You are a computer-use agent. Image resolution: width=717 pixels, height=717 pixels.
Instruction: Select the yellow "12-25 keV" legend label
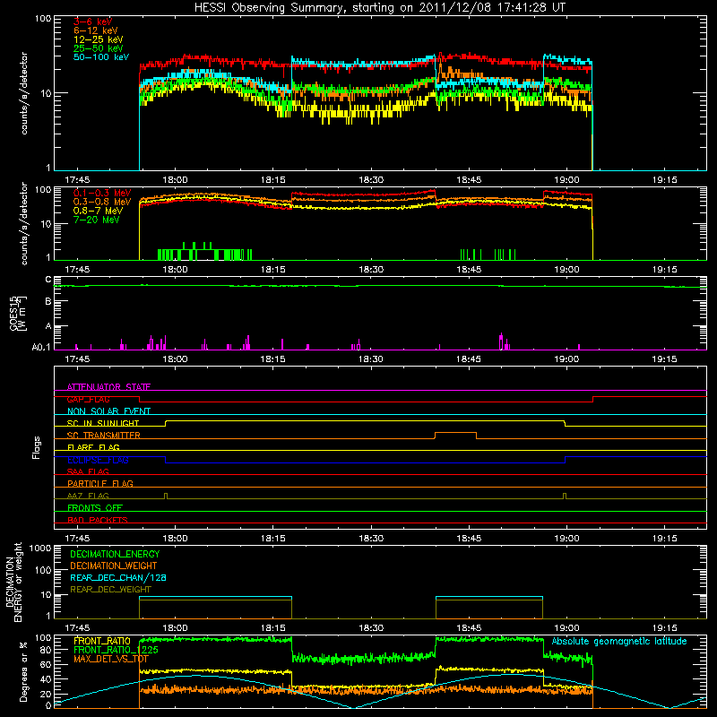pyautogui.click(x=98, y=39)
